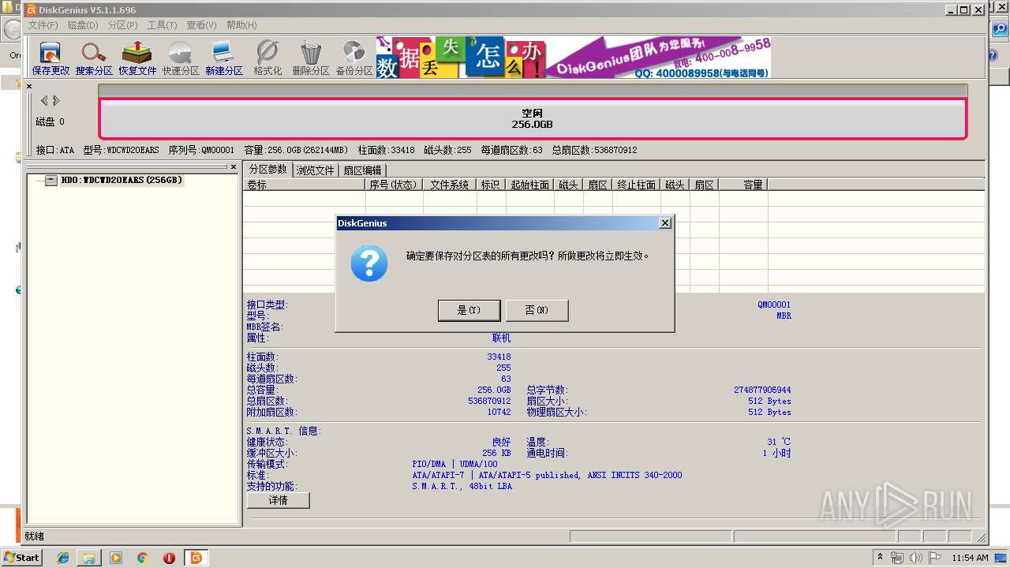Screen dimensions: 1010x568
Task: Close the DiskGenius confirmation dialog
Action: coord(665,223)
